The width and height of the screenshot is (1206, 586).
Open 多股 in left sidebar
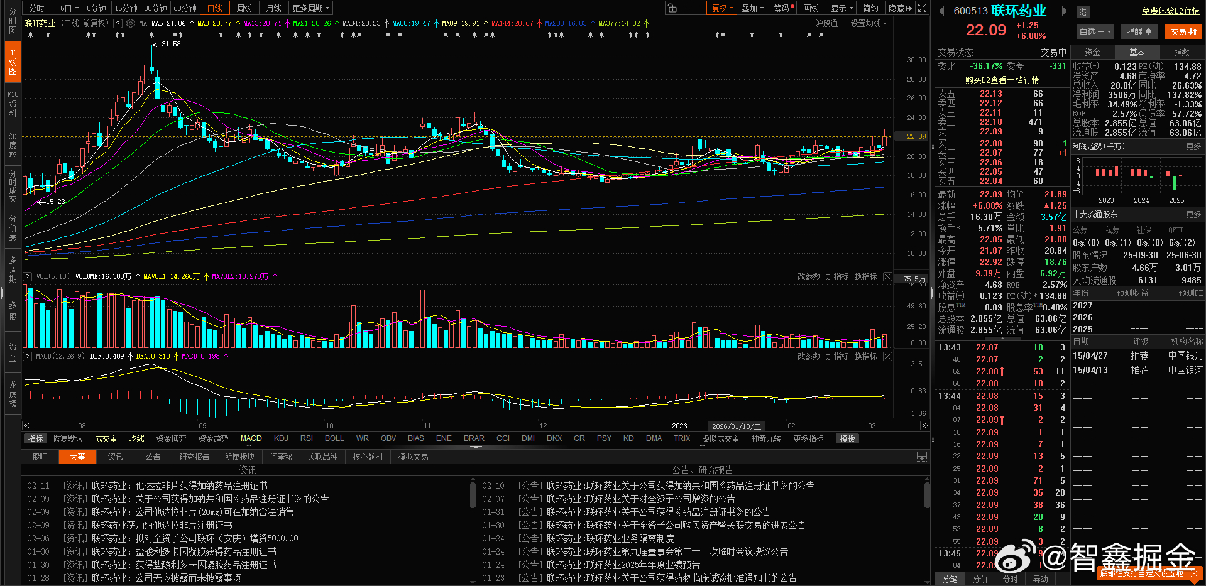point(13,310)
